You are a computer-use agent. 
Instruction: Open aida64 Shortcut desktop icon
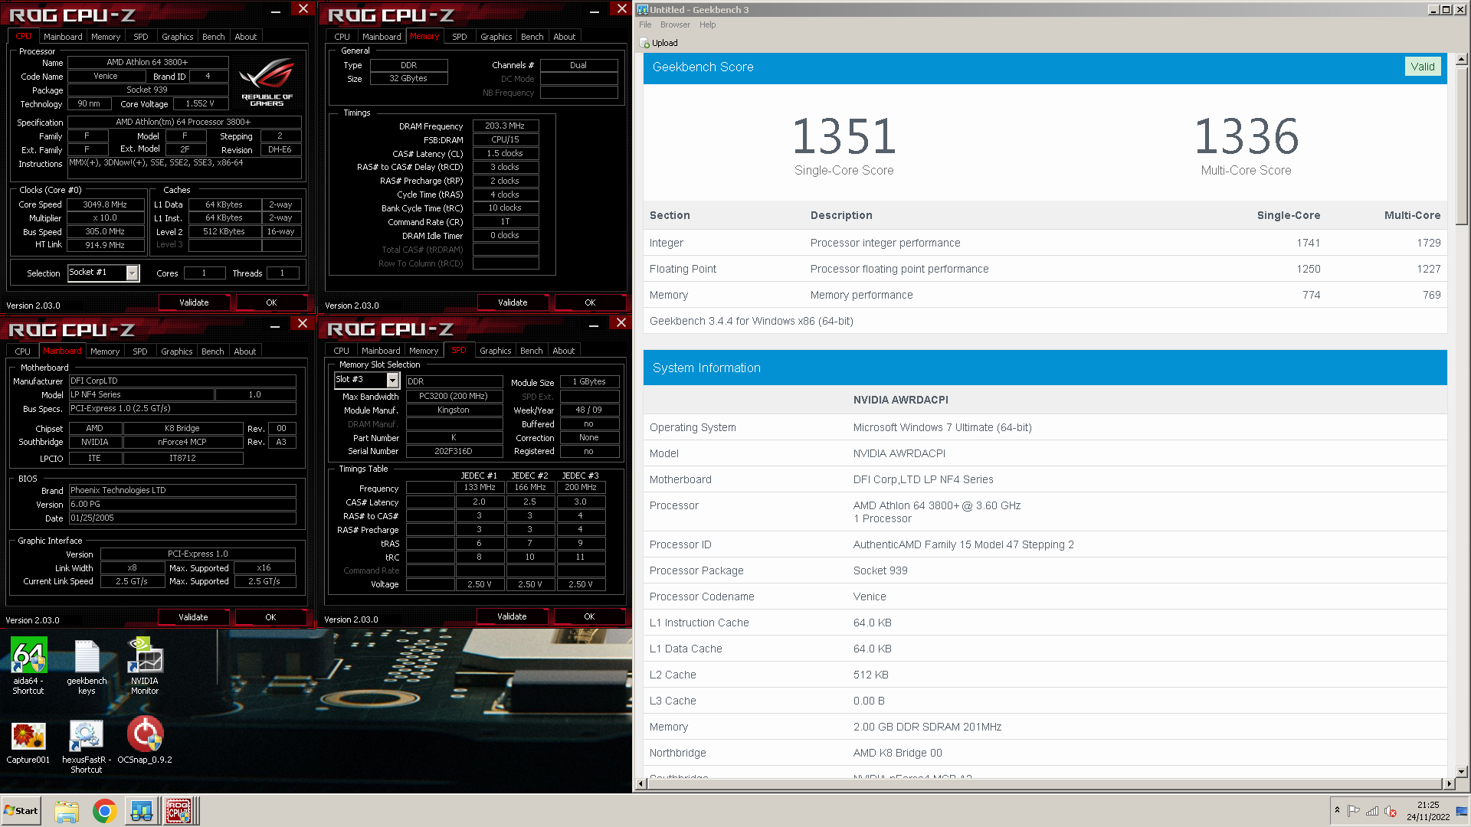(28, 665)
